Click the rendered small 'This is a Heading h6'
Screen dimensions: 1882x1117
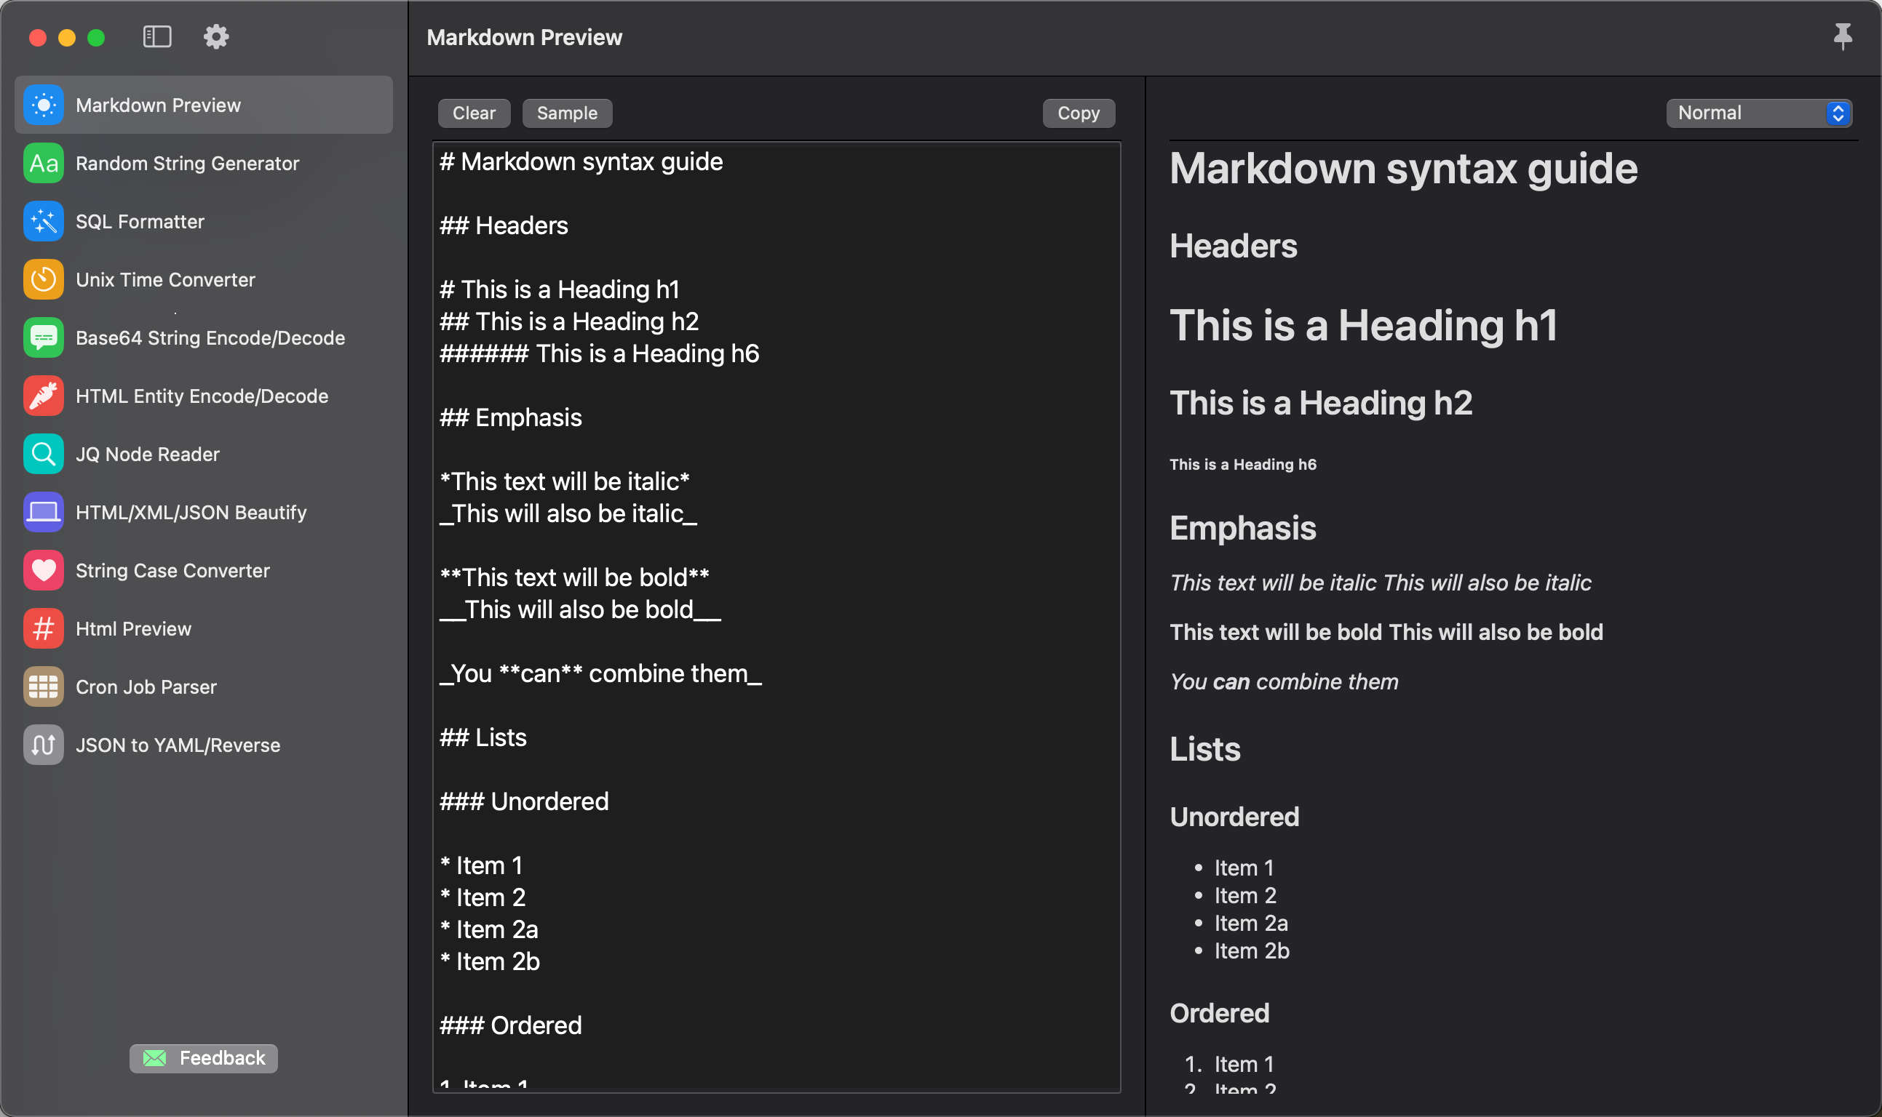1243,465
